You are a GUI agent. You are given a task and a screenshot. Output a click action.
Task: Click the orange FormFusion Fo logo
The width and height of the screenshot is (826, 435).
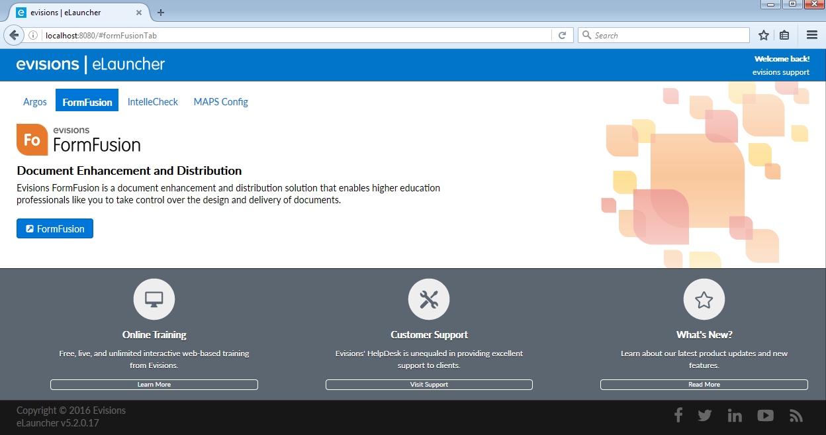[x=32, y=140]
